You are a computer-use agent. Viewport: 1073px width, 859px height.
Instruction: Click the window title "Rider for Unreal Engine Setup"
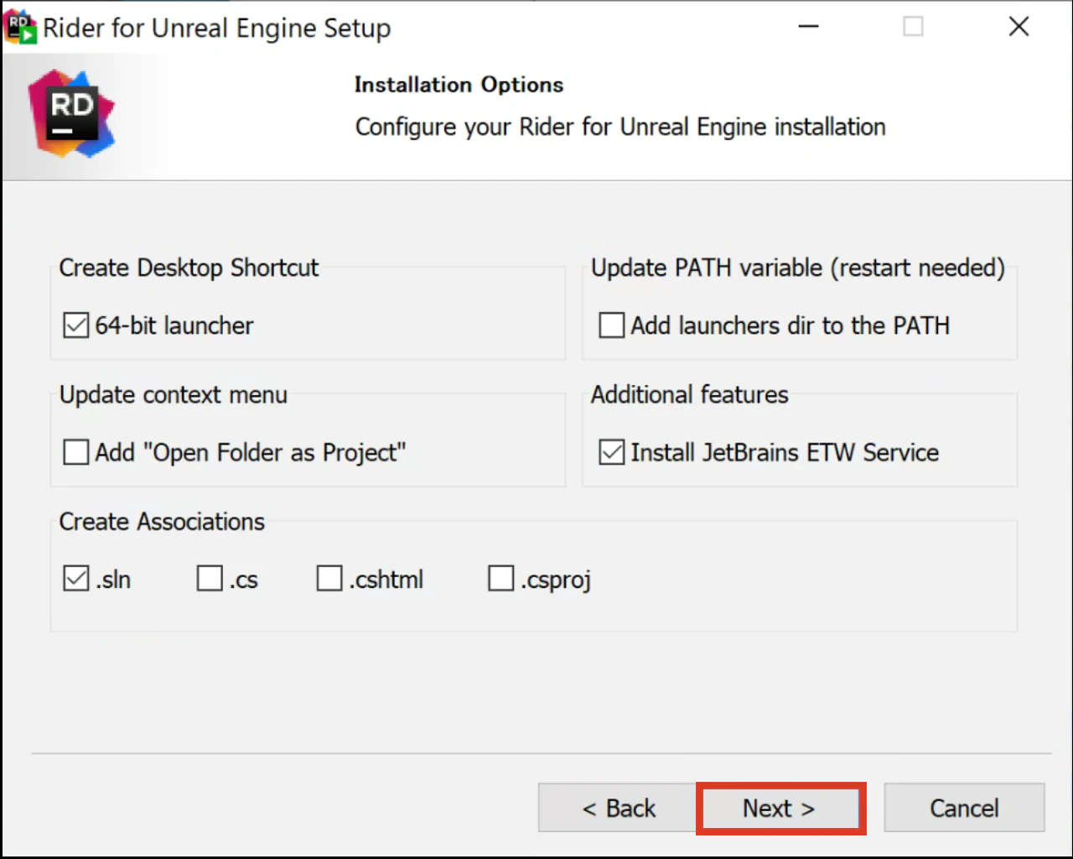tap(217, 29)
